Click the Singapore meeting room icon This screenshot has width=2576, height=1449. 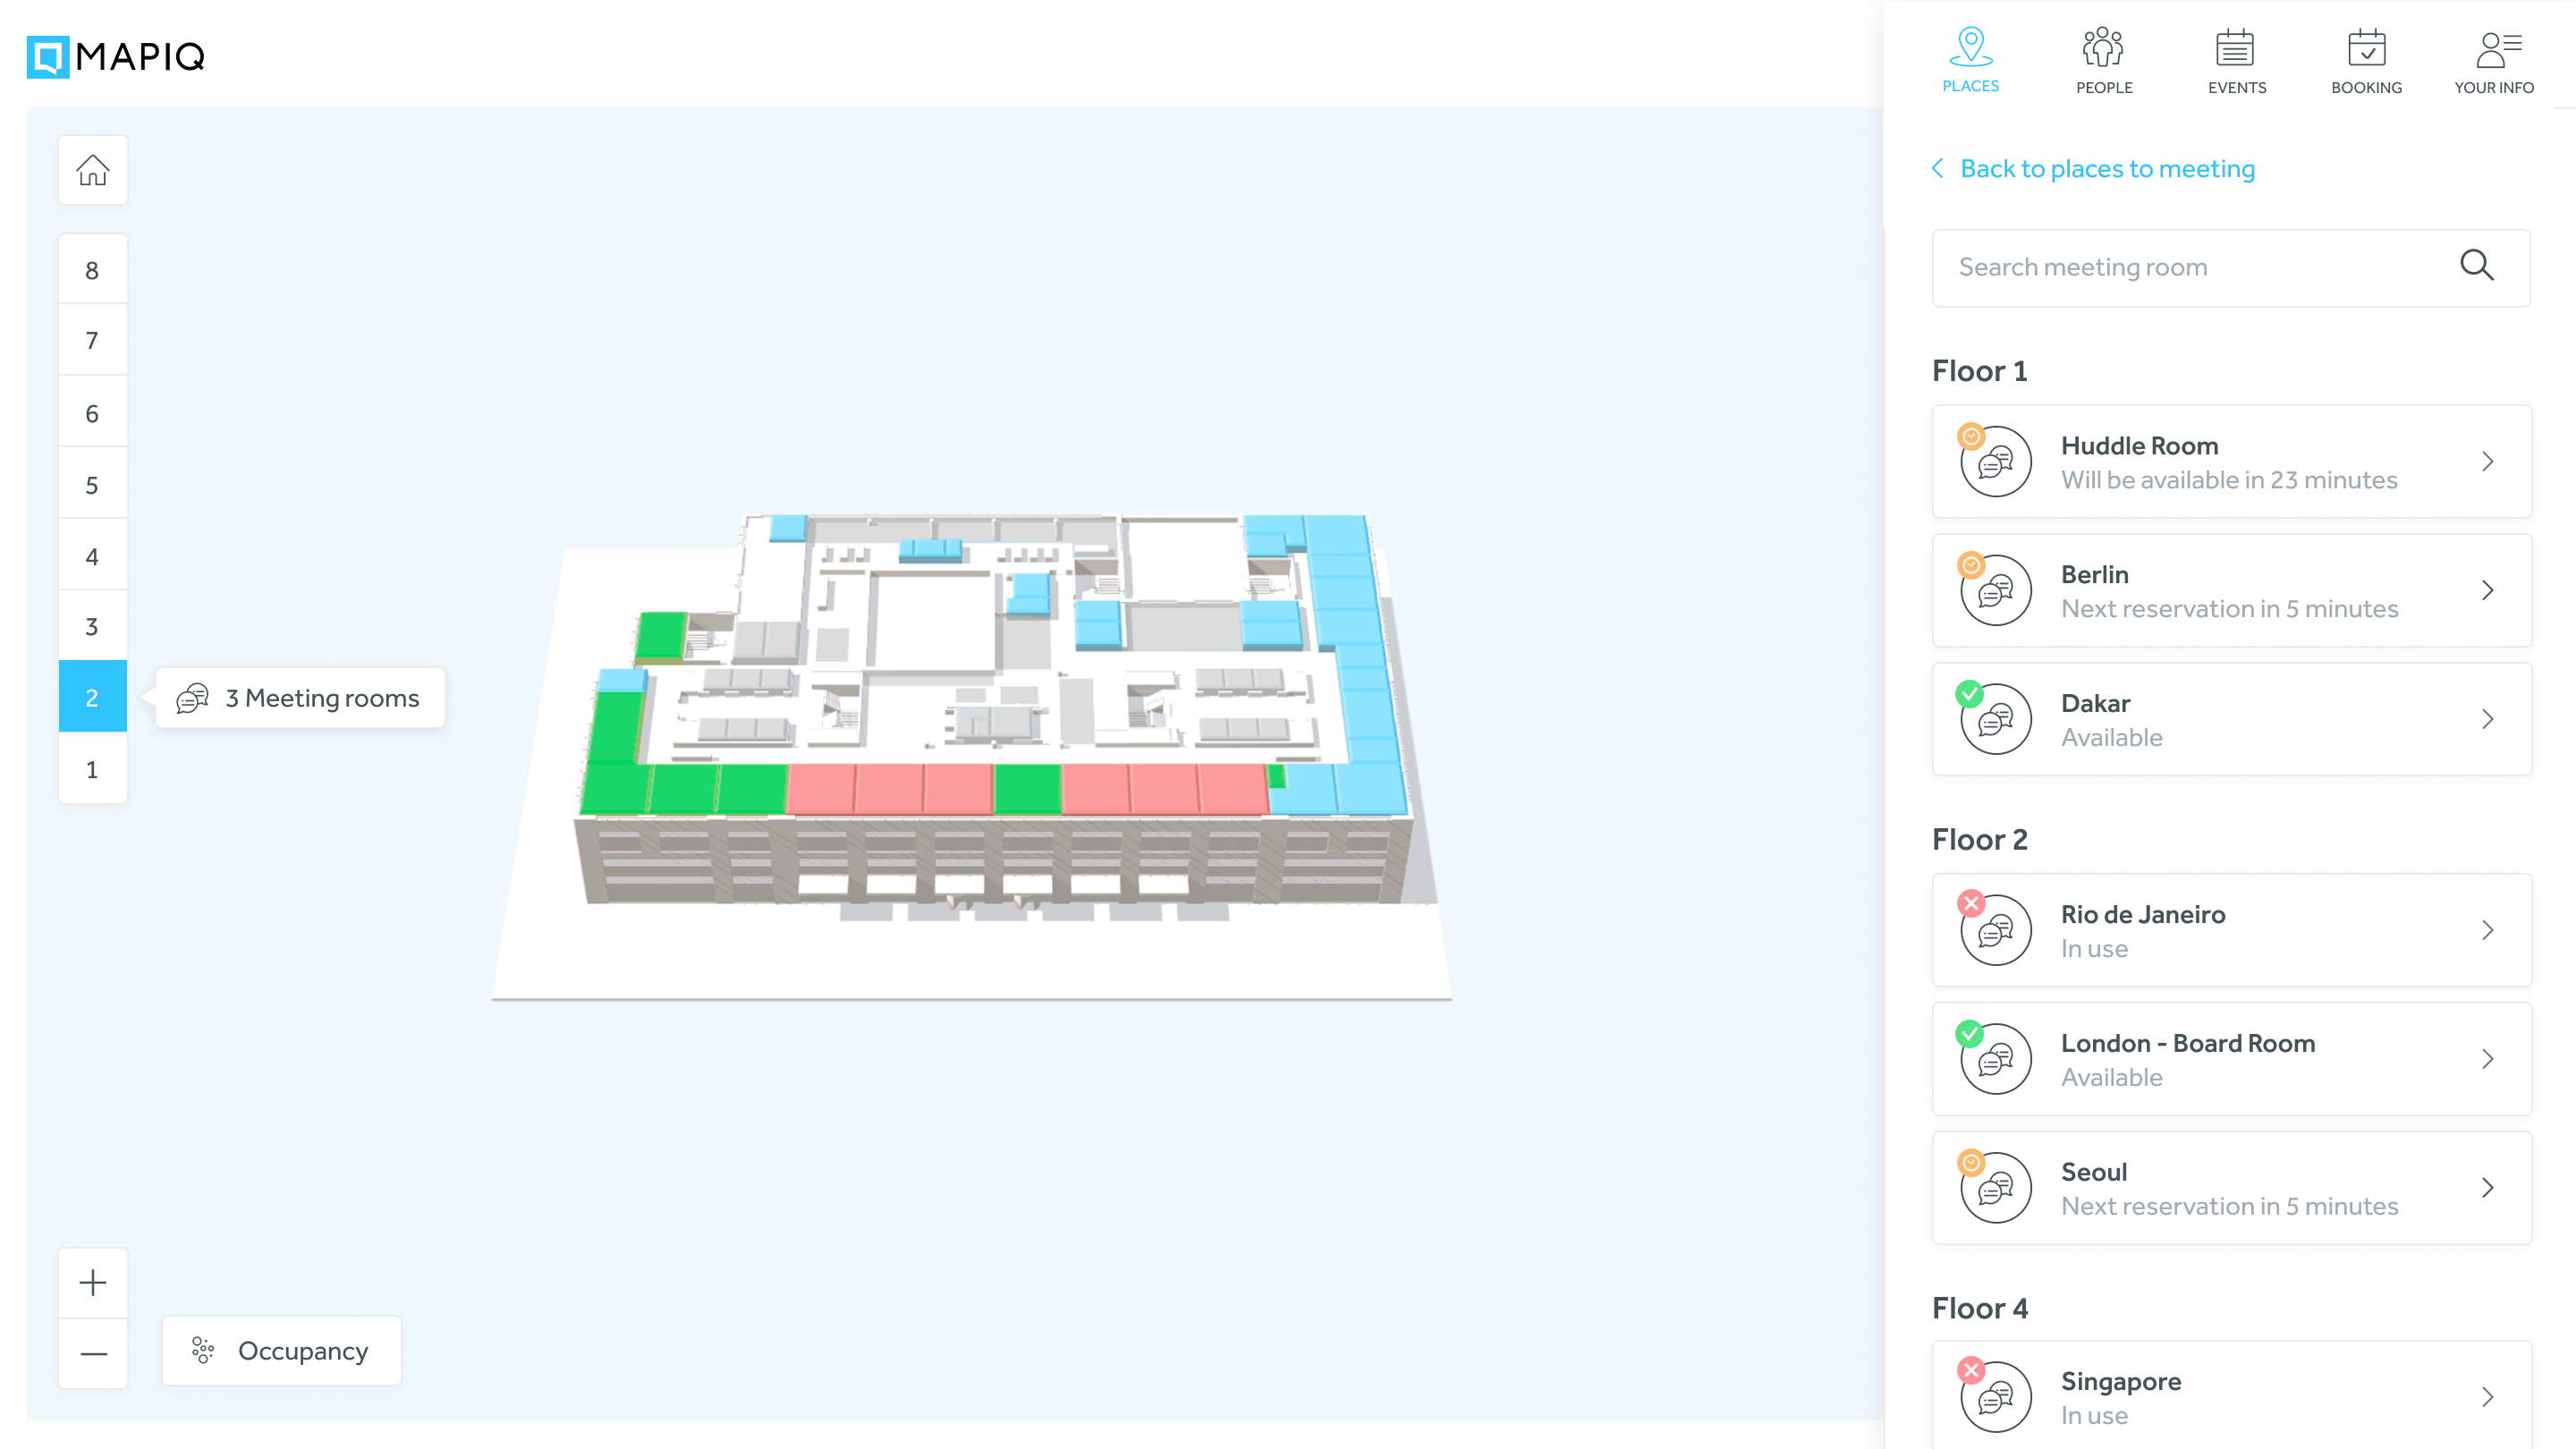pyautogui.click(x=1995, y=1398)
